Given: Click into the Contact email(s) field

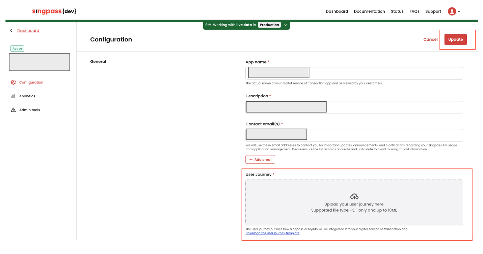Looking at the screenshot, I should click(354, 135).
